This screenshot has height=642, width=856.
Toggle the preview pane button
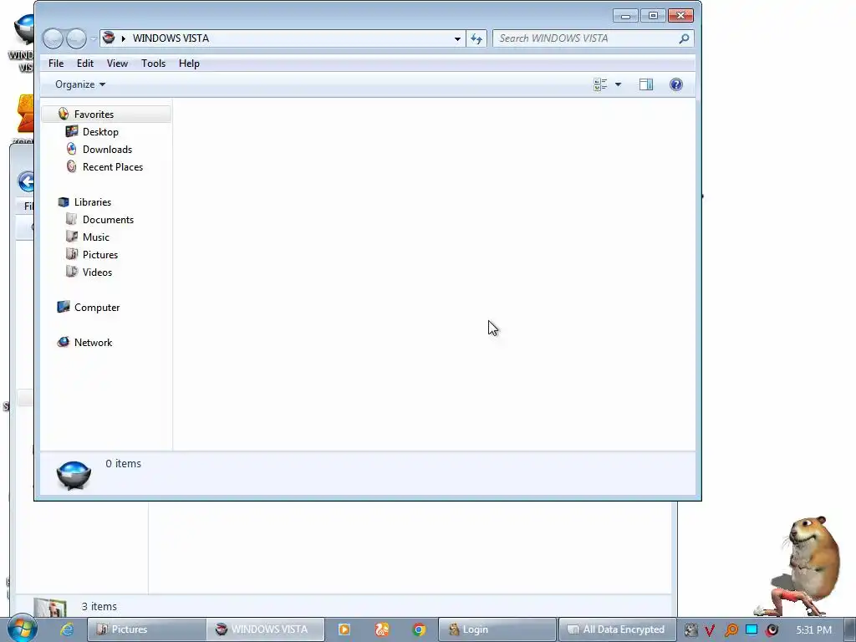click(646, 84)
